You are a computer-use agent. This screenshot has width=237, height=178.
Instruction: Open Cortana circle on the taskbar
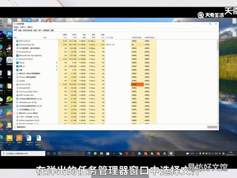click(x=48, y=154)
